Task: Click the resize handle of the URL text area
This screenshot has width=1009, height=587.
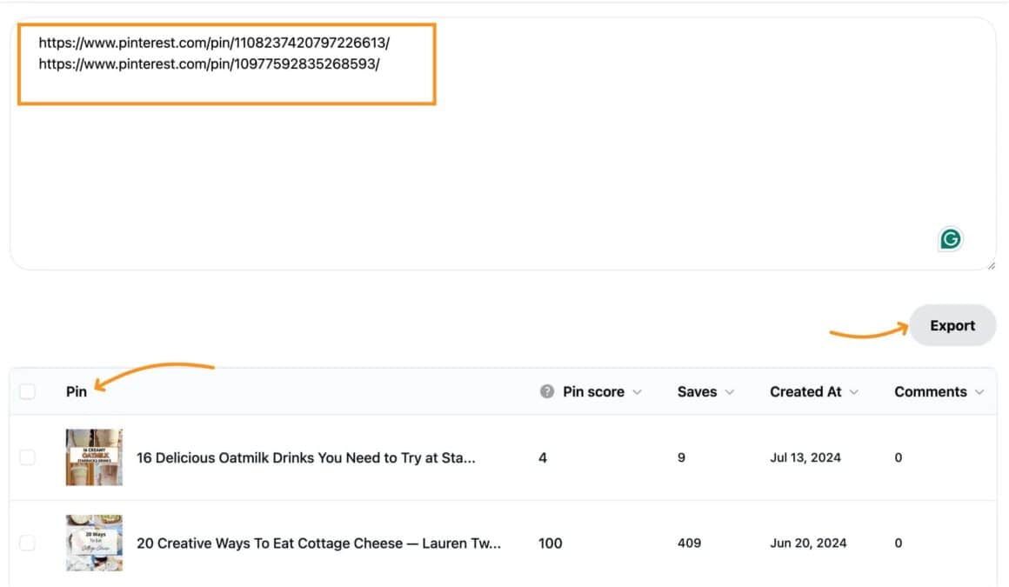Action: pyautogui.click(x=992, y=262)
